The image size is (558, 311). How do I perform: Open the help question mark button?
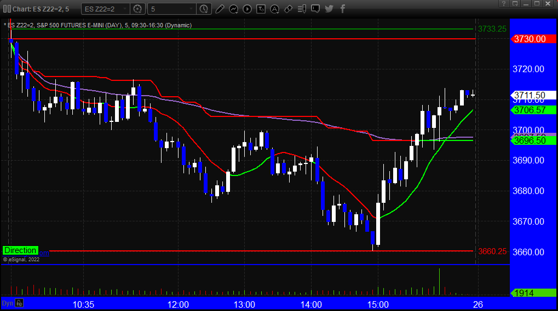pos(504,3)
